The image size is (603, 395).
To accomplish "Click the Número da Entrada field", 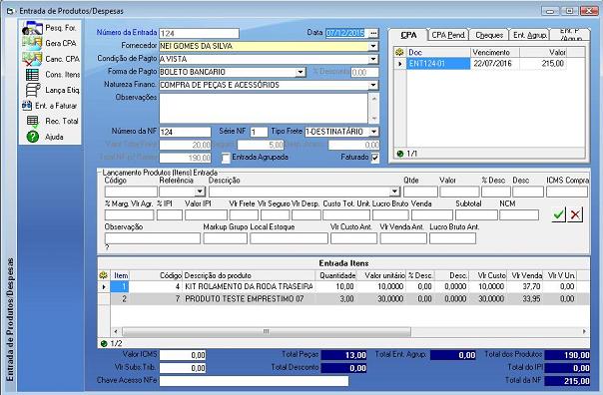I will [200, 34].
